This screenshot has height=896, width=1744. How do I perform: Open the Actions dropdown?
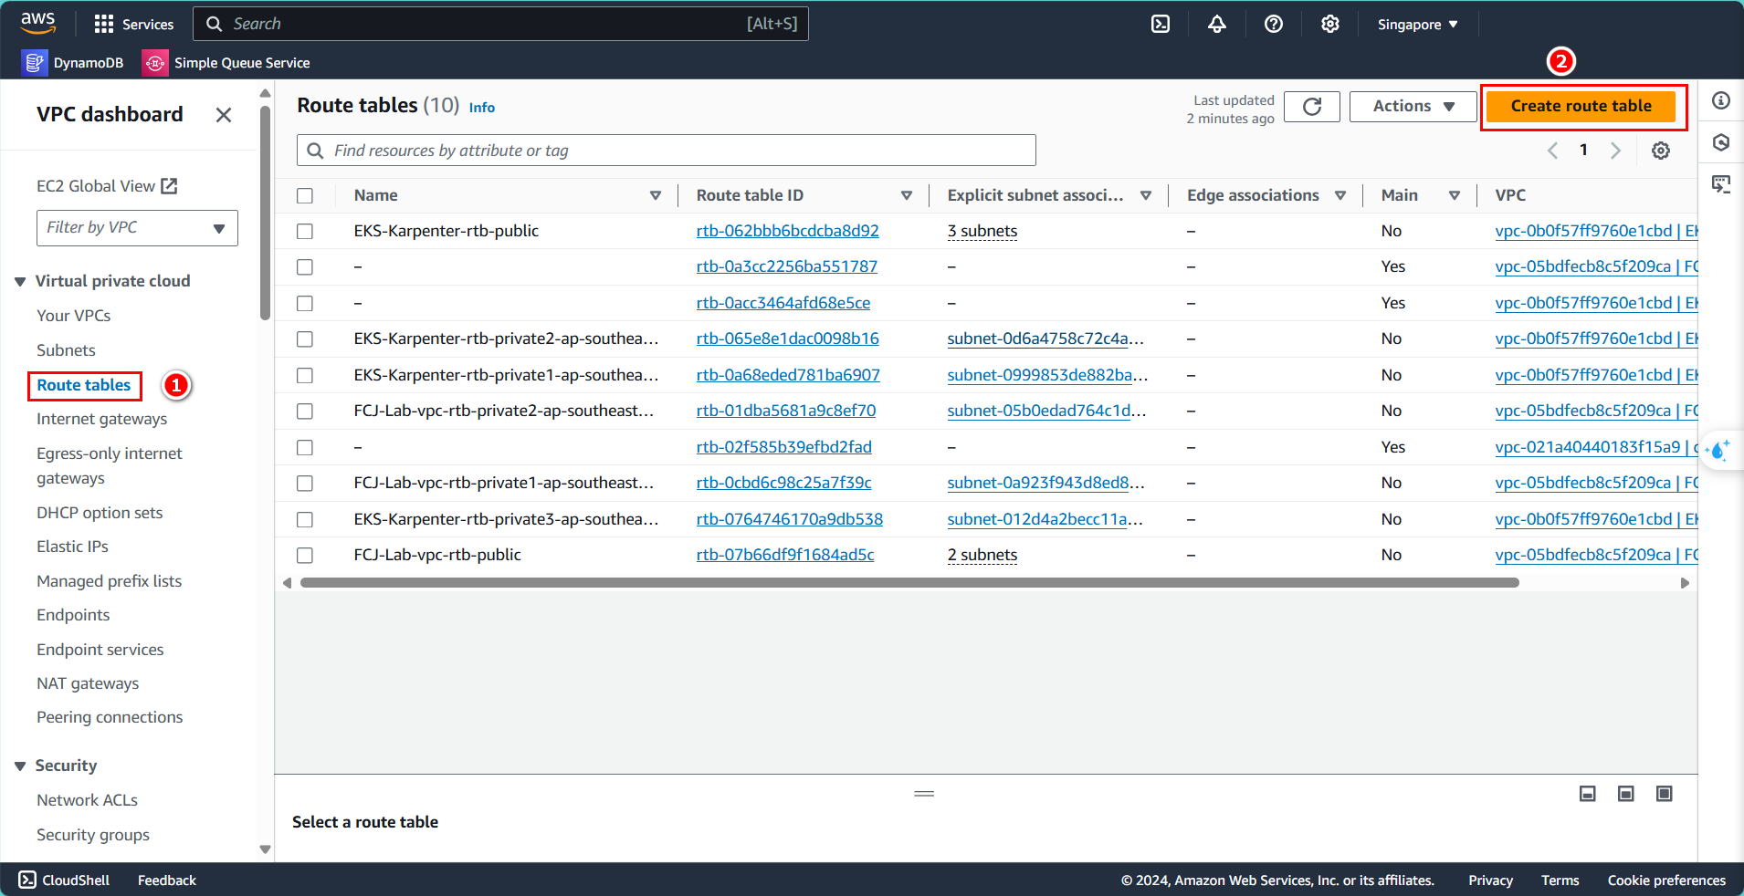click(1413, 107)
